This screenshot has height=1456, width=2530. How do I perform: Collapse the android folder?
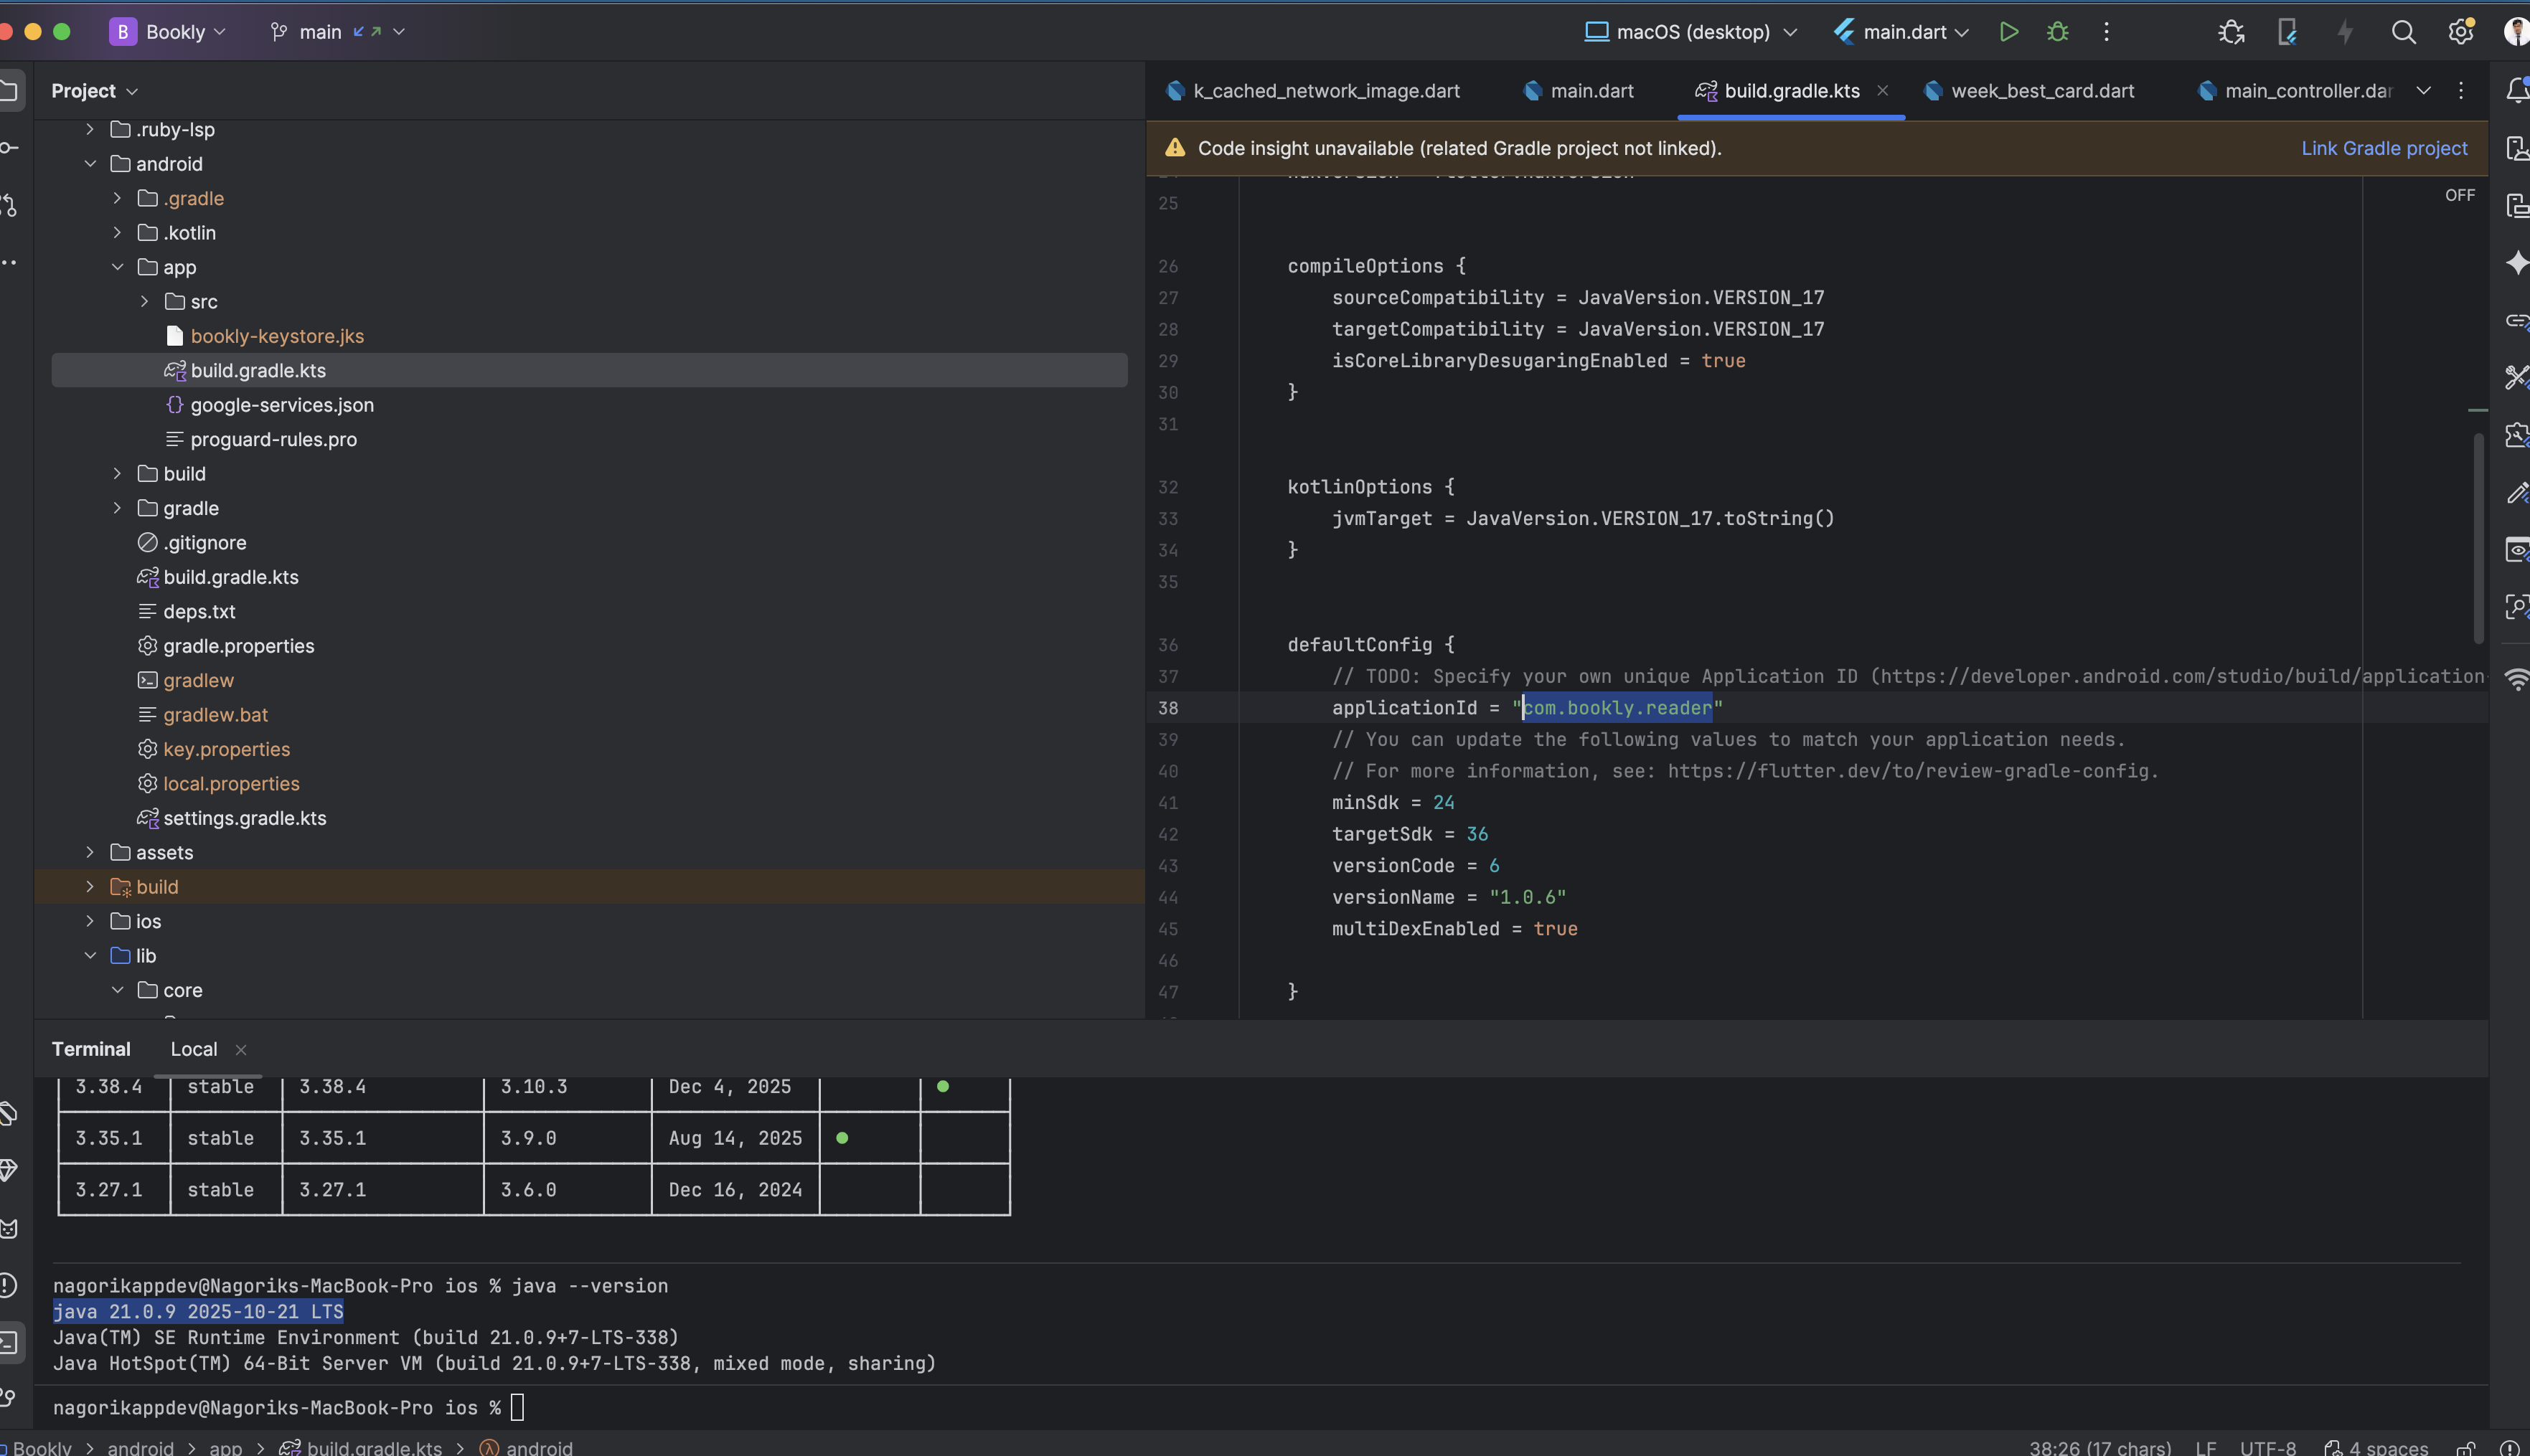(x=90, y=164)
